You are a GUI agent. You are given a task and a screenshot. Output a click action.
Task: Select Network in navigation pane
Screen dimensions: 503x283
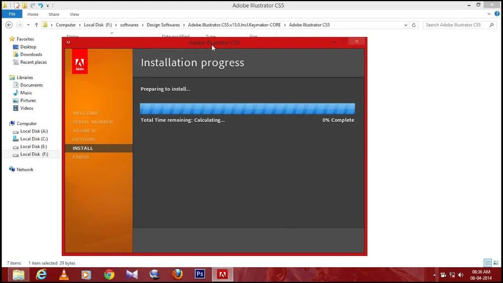click(25, 169)
